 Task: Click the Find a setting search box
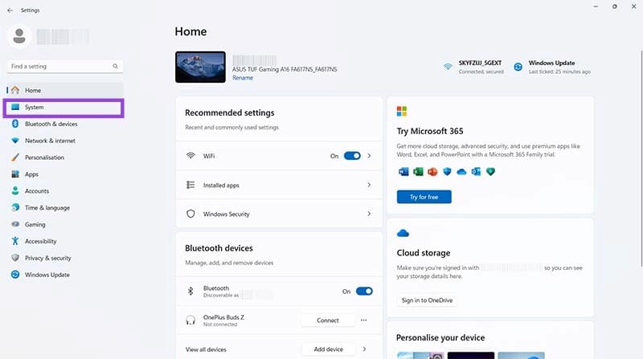point(65,66)
